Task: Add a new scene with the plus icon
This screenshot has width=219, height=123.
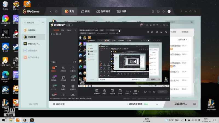Action: pyautogui.click(x=76, y=30)
